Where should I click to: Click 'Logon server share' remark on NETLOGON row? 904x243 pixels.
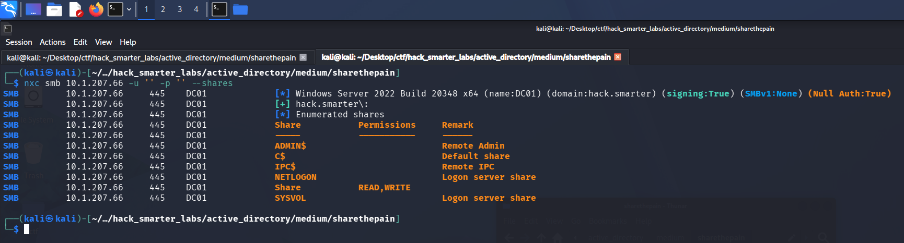[x=489, y=177]
